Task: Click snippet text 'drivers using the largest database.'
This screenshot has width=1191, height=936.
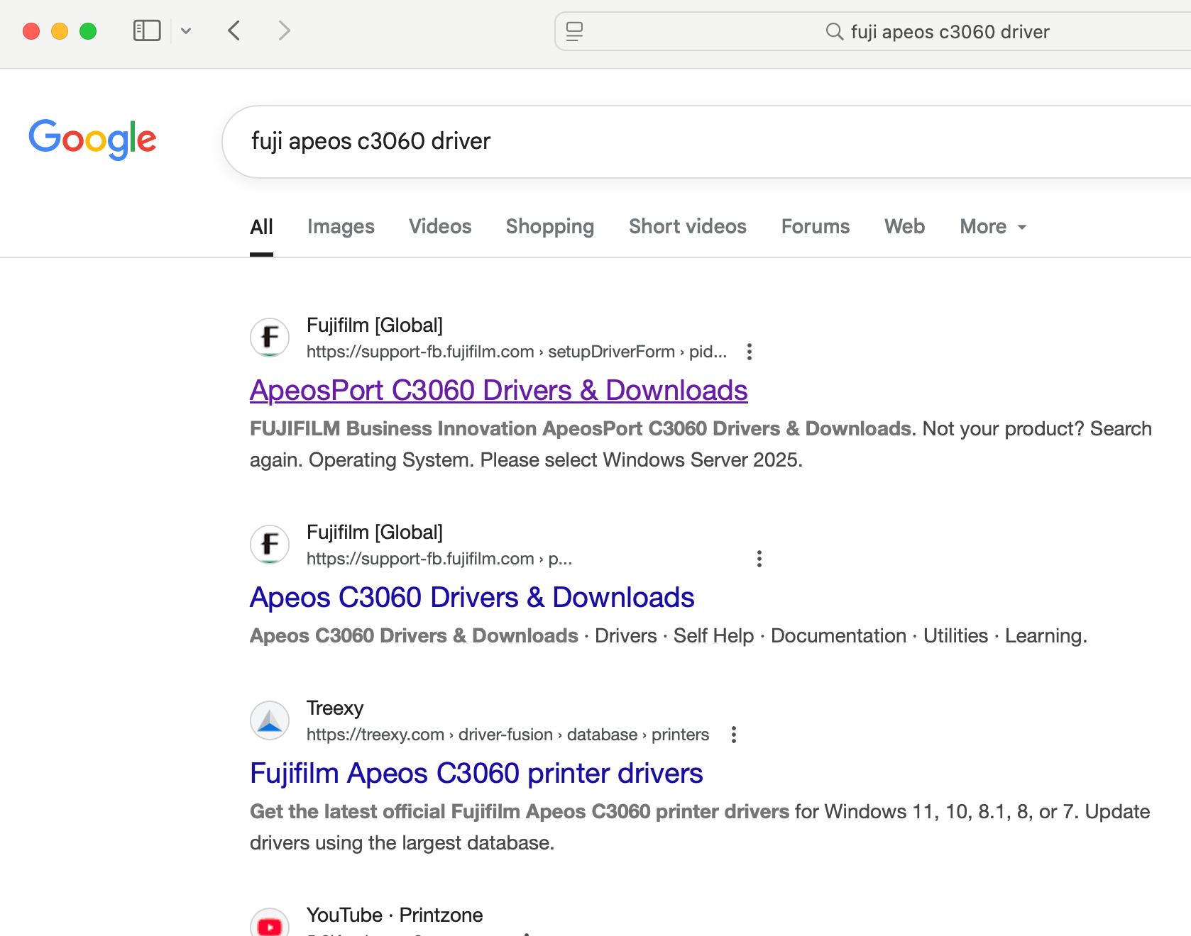Action: pos(402,843)
